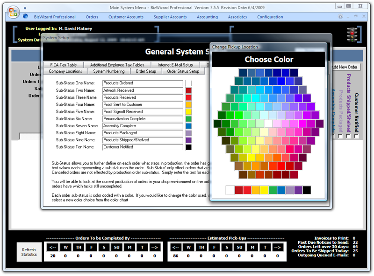Pick black swatch in Choose Color bottom row
This screenshot has width=374, height=276.
(x=307, y=190)
